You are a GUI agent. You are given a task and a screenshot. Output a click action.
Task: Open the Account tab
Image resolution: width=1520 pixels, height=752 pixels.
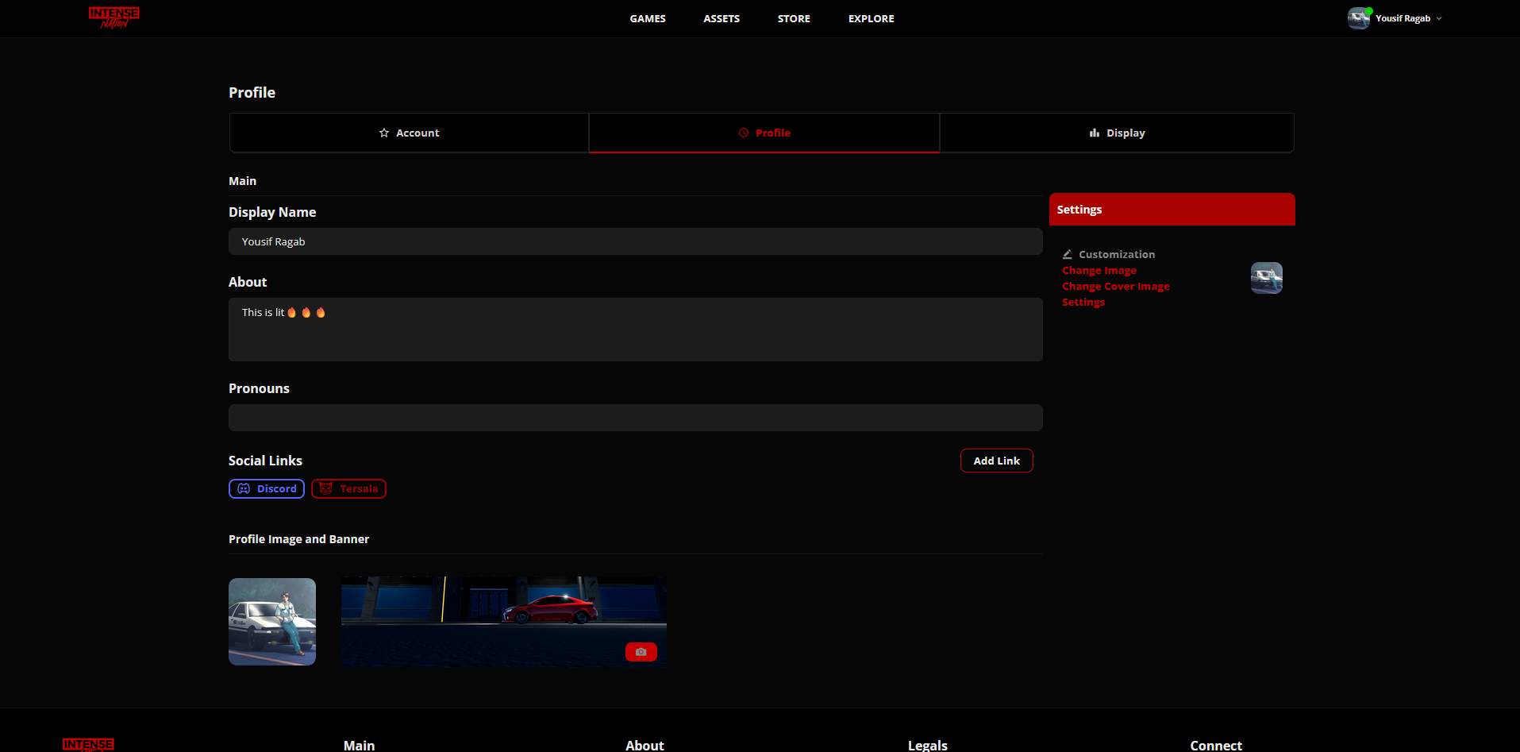(409, 133)
